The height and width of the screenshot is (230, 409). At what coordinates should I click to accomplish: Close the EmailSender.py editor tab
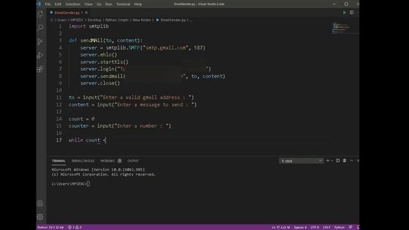tap(86, 13)
